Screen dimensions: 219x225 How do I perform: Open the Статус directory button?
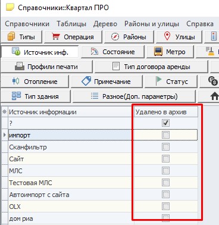tap(171, 82)
